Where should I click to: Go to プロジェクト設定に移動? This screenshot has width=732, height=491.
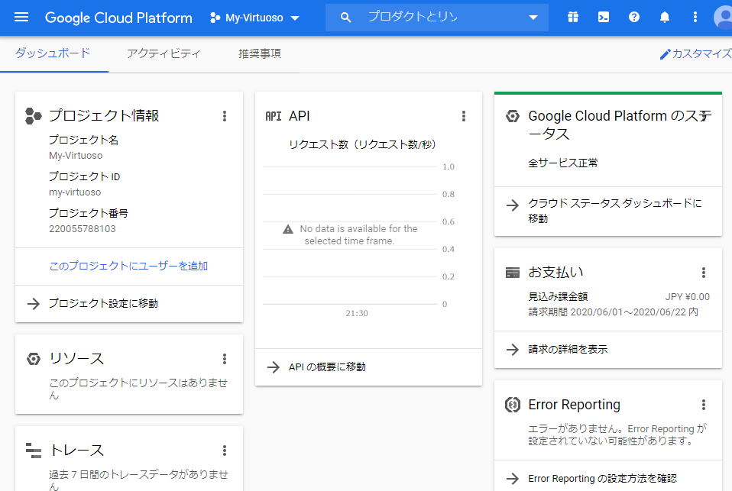[x=103, y=303]
